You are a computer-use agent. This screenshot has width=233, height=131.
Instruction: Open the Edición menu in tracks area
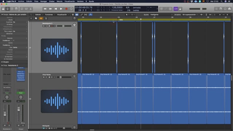pyautogui.click(x=39, y=15)
